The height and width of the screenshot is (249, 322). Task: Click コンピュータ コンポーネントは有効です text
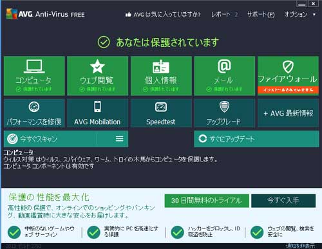tap(49, 166)
